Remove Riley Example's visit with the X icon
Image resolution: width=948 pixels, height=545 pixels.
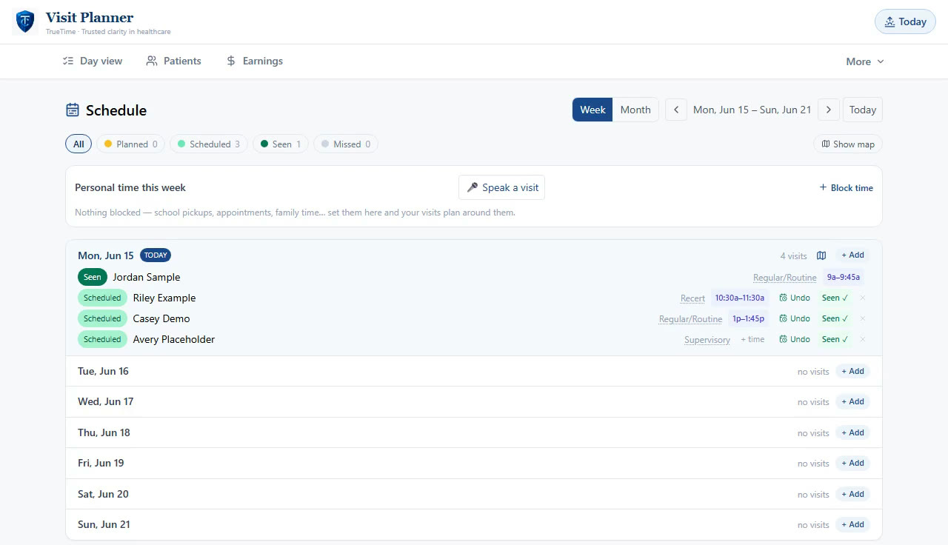[862, 298]
